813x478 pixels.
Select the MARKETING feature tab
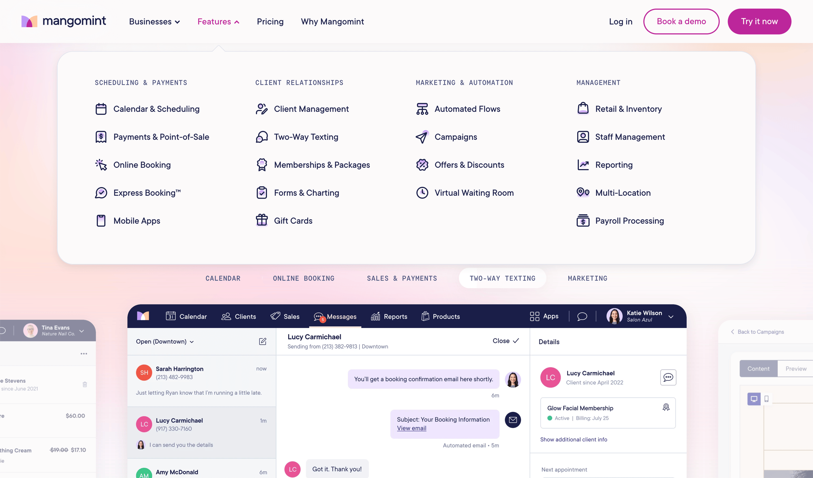(587, 278)
